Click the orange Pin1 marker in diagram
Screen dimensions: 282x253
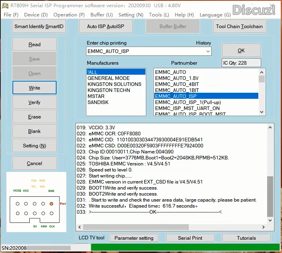pyautogui.click(x=51, y=204)
